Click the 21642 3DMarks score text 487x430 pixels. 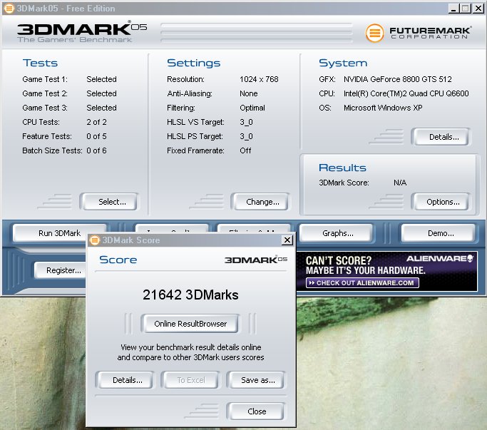190,295
